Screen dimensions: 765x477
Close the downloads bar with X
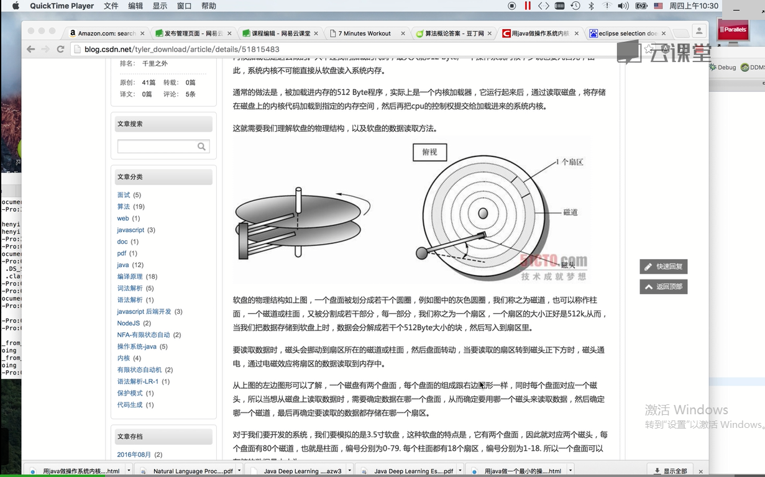(702, 471)
